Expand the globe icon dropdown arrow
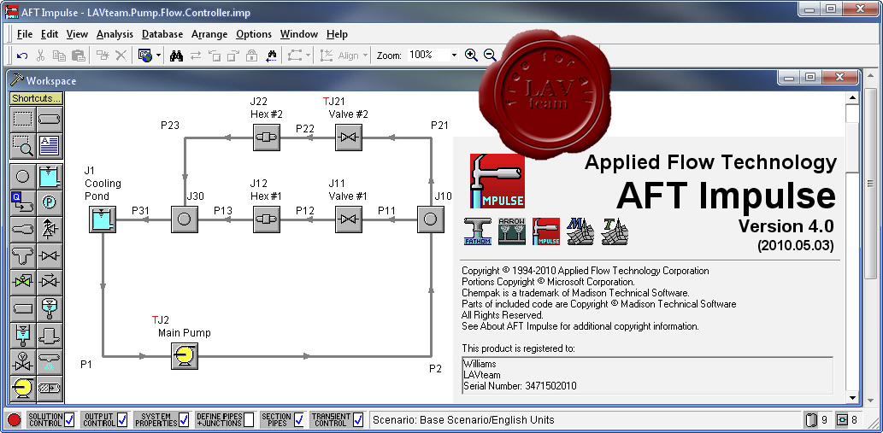Image resolution: width=883 pixels, height=433 pixels. [x=159, y=56]
